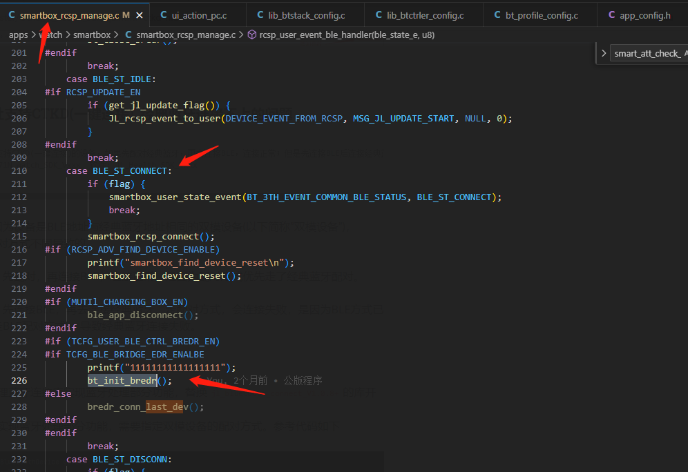Click line number 226 in the gutter
The image size is (688, 472).
click(19, 381)
